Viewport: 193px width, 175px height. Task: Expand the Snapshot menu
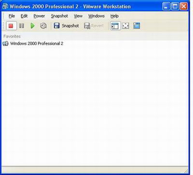click(x=59, y=16)
